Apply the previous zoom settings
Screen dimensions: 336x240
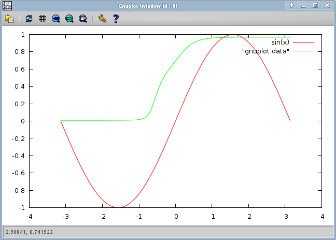(x=56, y=19)
